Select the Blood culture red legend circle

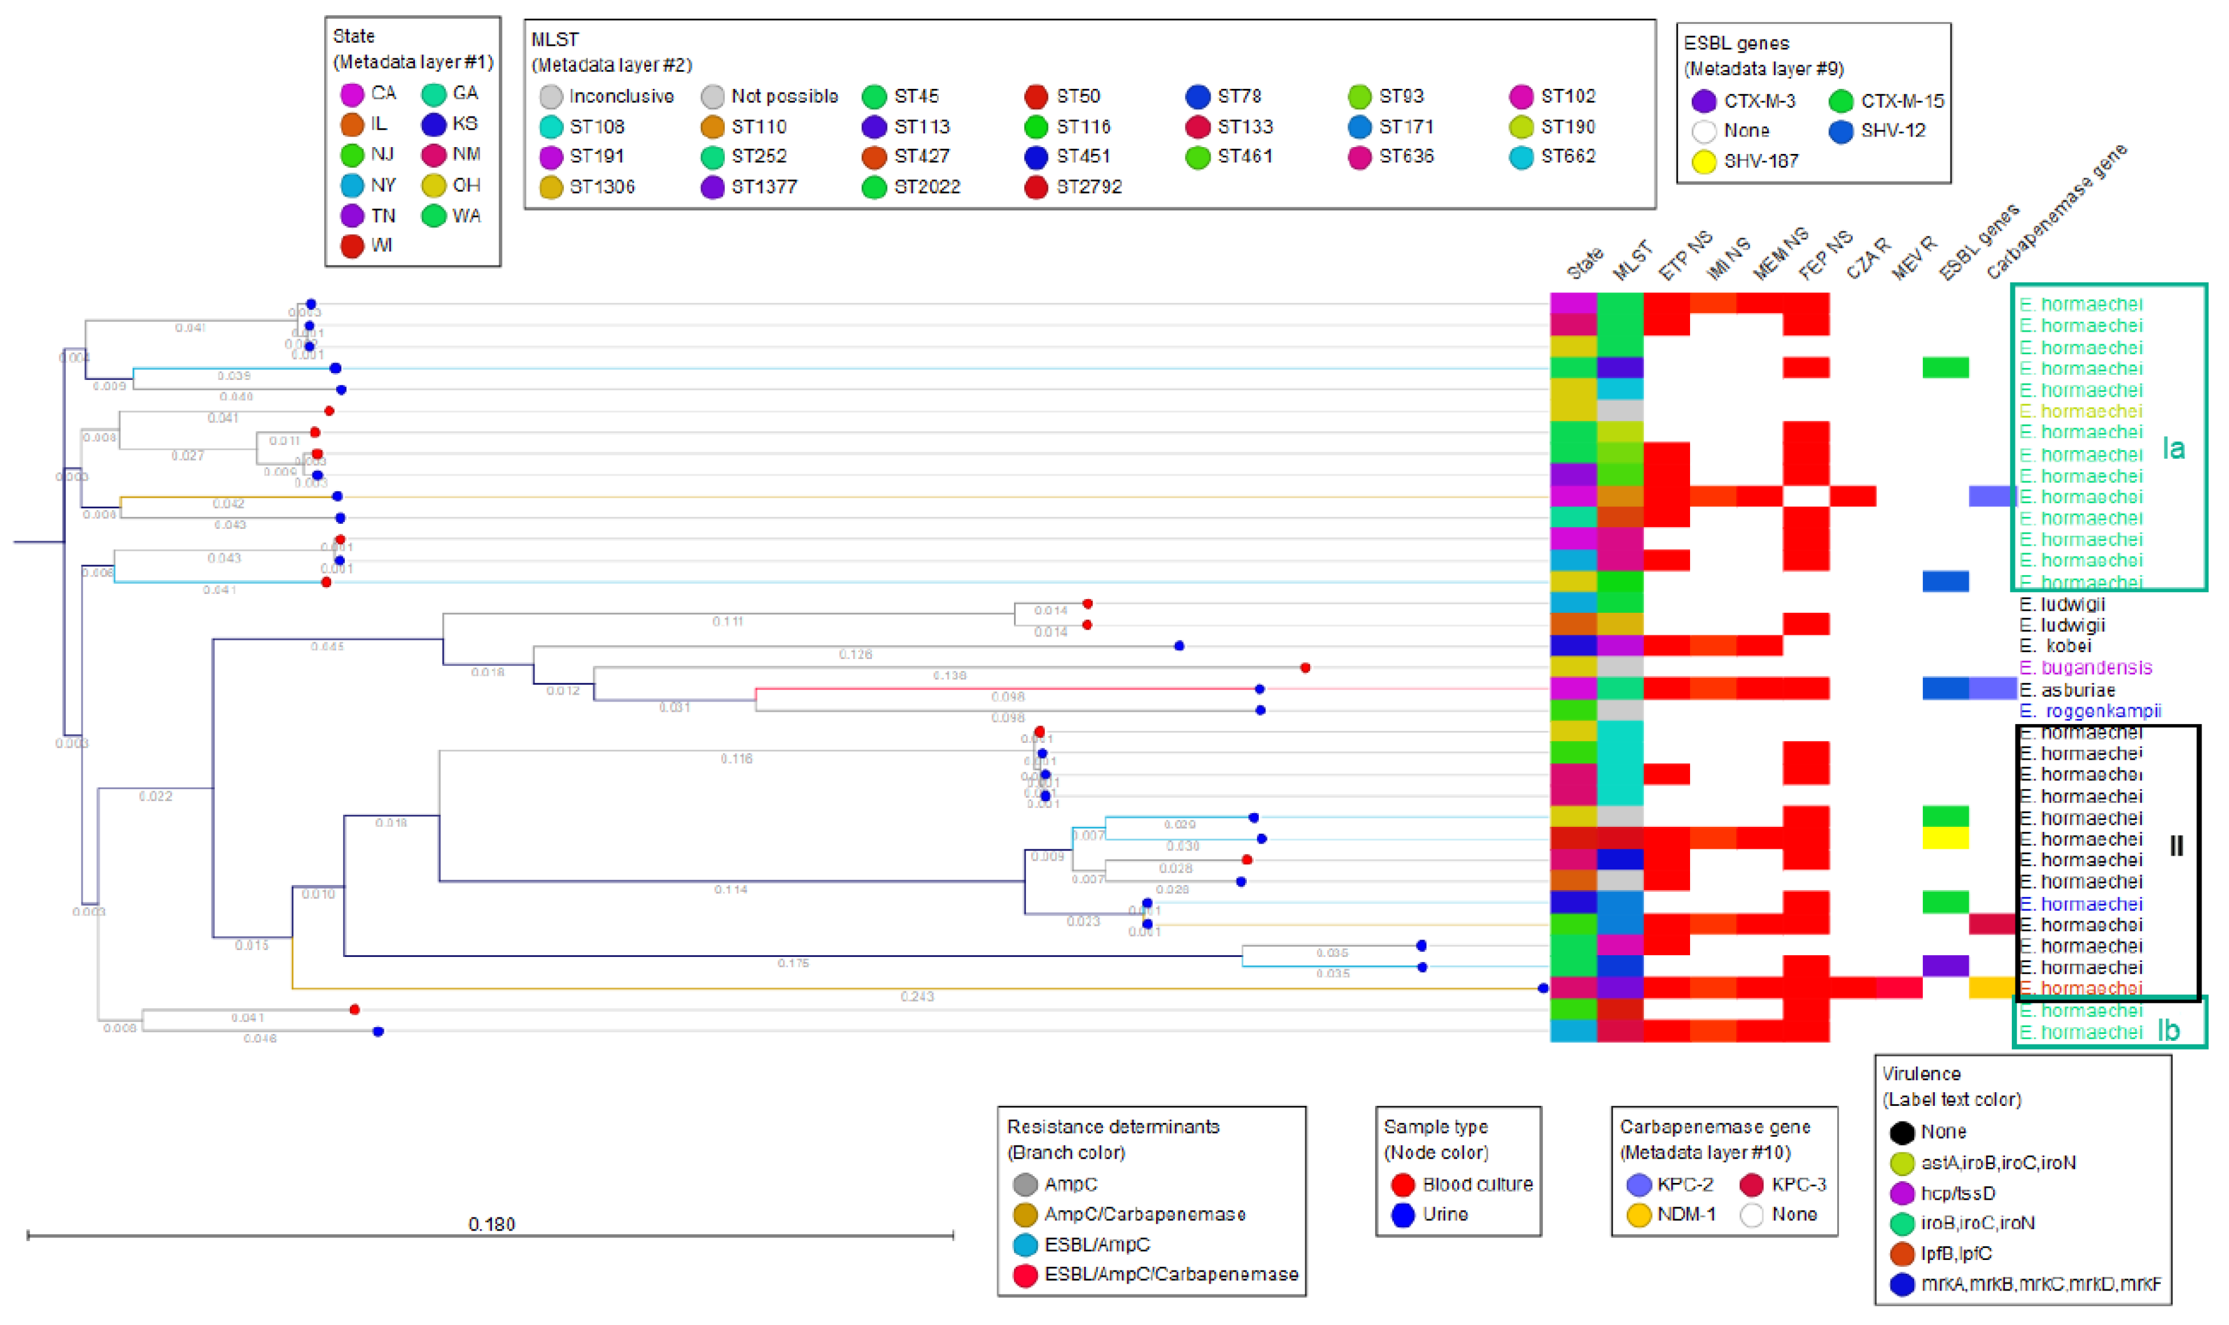(x=1402, y=1185)
